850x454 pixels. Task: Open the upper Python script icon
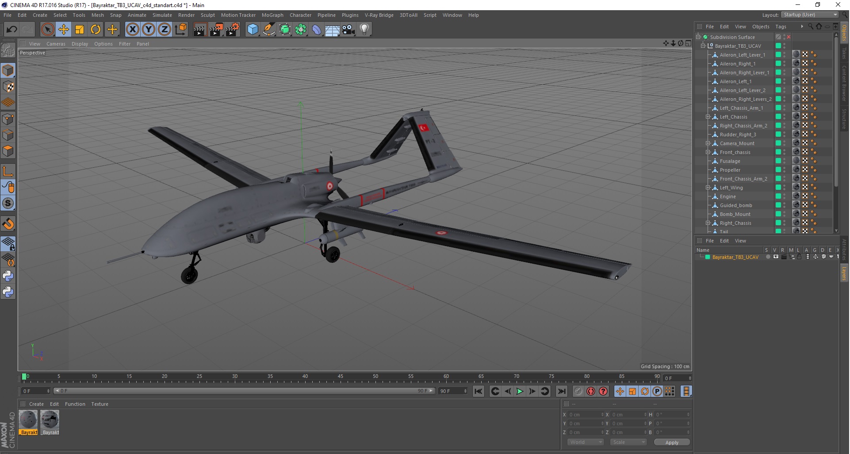[8, 276]
